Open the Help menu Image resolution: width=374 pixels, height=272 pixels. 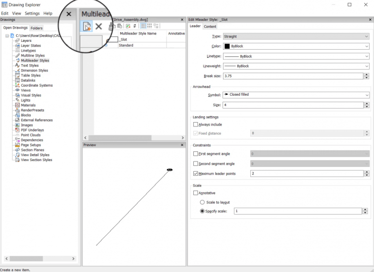coord(48,13)
